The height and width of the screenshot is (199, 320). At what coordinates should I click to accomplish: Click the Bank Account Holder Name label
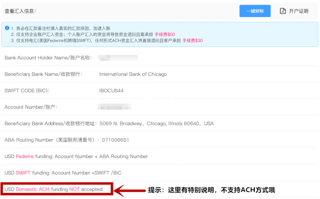(48, 58)
